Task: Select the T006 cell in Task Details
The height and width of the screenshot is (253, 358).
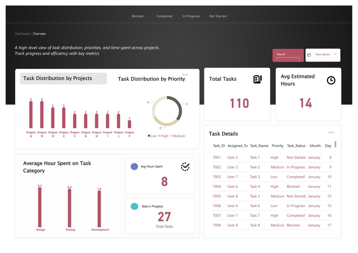Action: point(217,206)
